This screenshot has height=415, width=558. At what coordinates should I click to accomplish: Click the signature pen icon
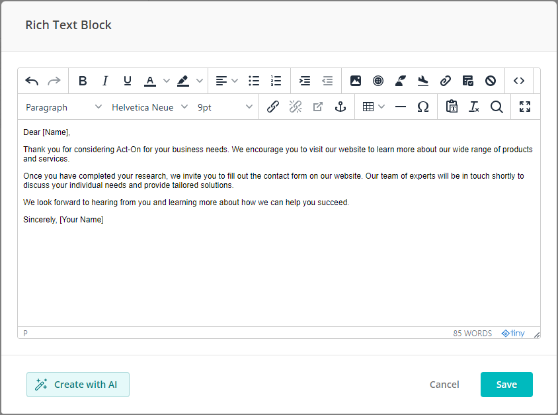click(401, 81)
